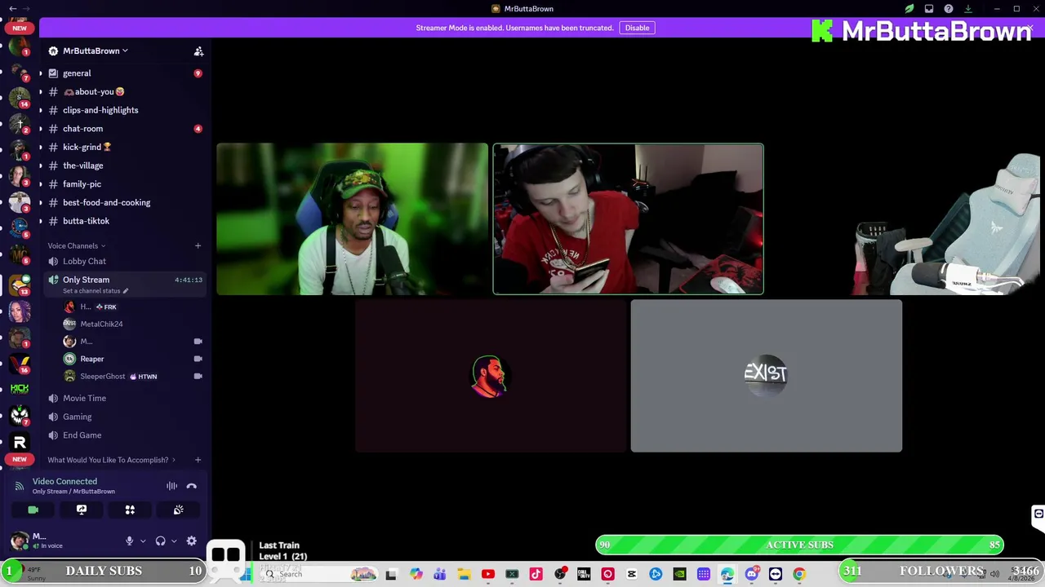Screen dimensions: 1045x587
Task: Click the Active Subs progress bar
Action: tap(799, 545)
